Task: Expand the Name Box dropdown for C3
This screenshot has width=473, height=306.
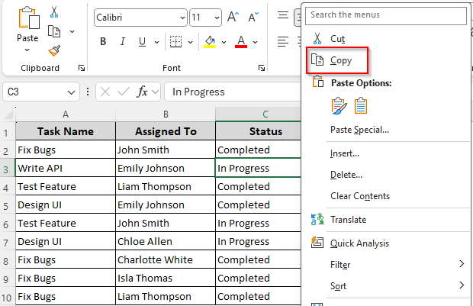Action: [71, 92]
